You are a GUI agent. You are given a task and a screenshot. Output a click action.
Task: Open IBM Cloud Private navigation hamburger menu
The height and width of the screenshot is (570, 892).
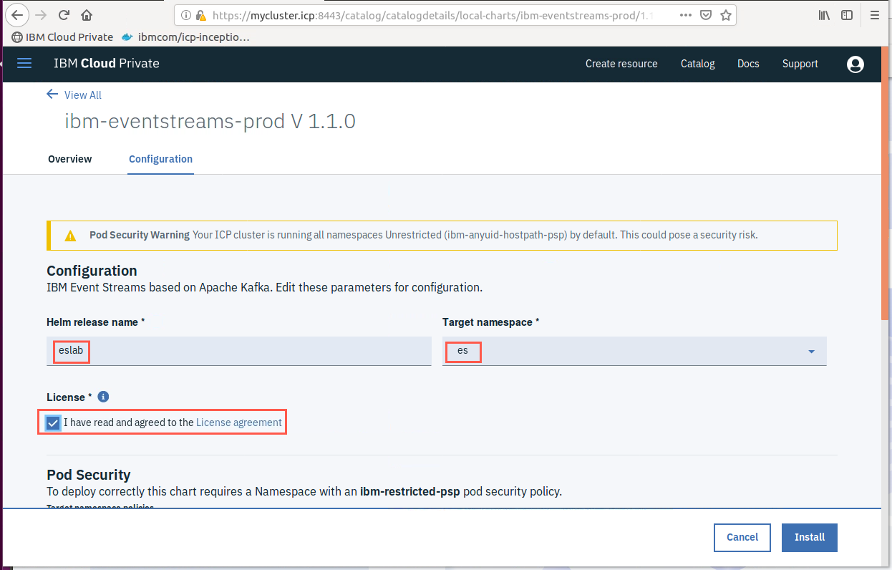(x=24, y=63)
